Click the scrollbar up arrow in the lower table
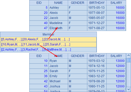 pos(128,55)
